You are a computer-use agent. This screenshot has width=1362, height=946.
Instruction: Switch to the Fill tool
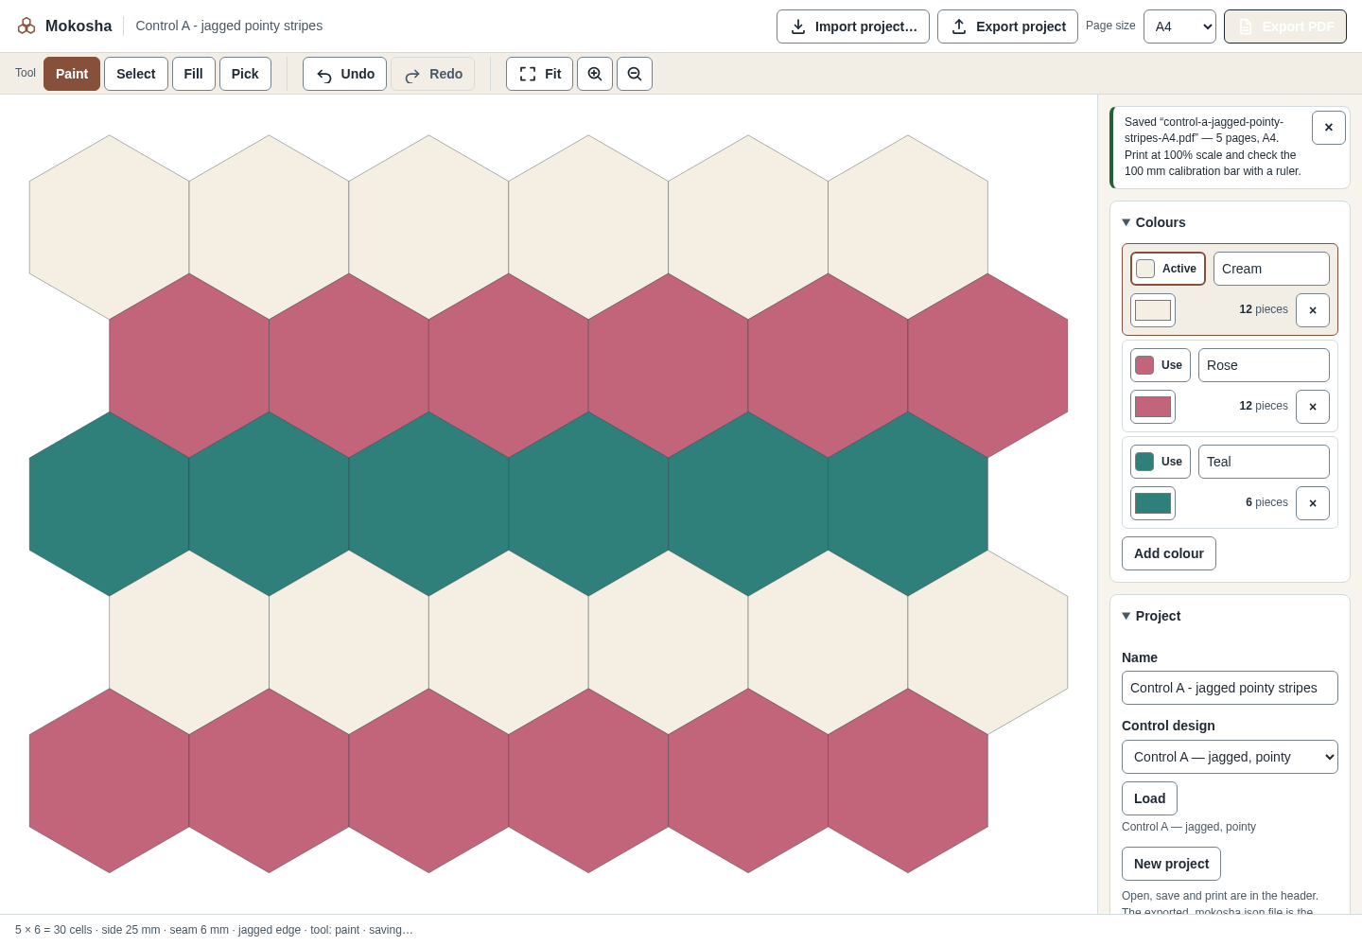coord(194,74)
